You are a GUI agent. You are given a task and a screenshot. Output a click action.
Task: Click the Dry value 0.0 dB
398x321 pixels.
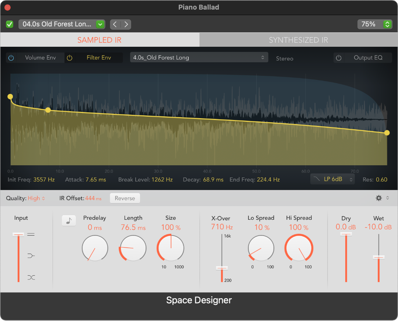tap(346, 227)
